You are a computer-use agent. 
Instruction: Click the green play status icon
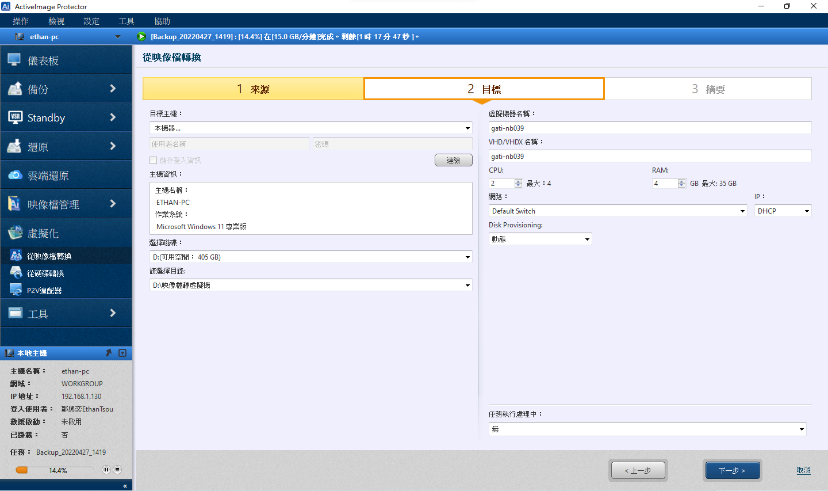click(x=141, y=37)
